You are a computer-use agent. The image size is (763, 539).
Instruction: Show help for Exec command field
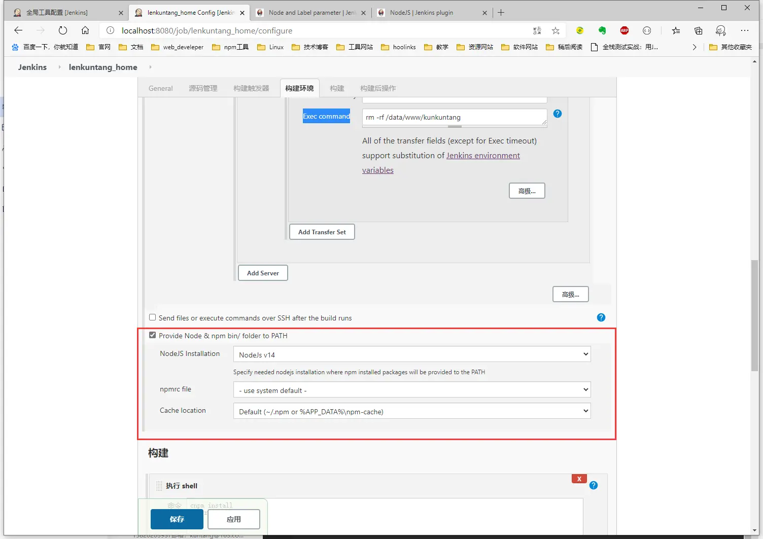(558, 114)
